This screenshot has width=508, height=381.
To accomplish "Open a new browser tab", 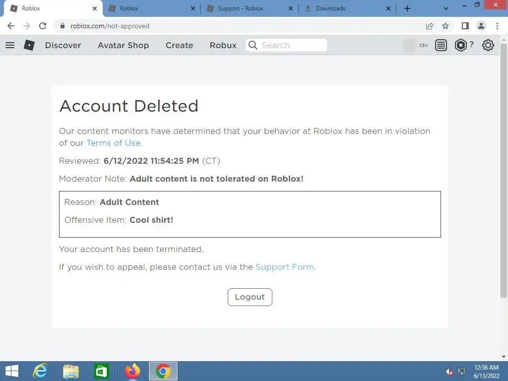I will (x=407, y=8).
